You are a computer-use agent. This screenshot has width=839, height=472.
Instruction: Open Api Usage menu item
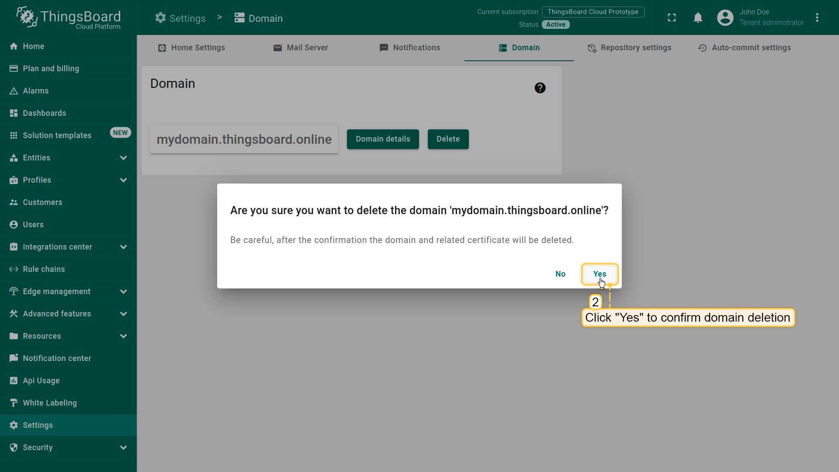[x=68, y=381]
